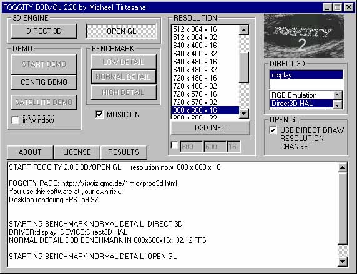The height and width of the screenshot is (274, 357).
Task: Choose 720 x 576 x 32 entry
Action: (x=205, y=102)
